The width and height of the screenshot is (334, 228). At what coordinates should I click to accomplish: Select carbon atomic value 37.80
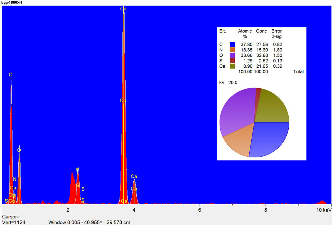[x=247, y=44]
